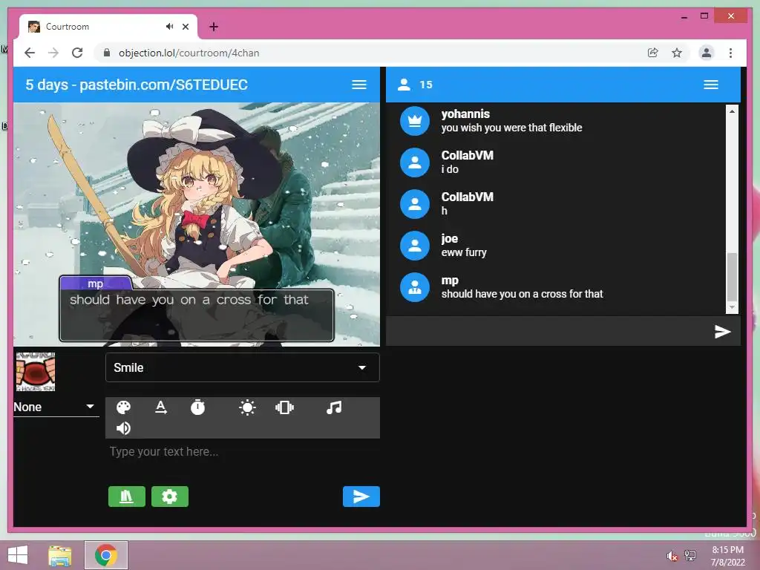Click the message 'eww furry'
Screen dimensions: 760x570
coord(464,252)
